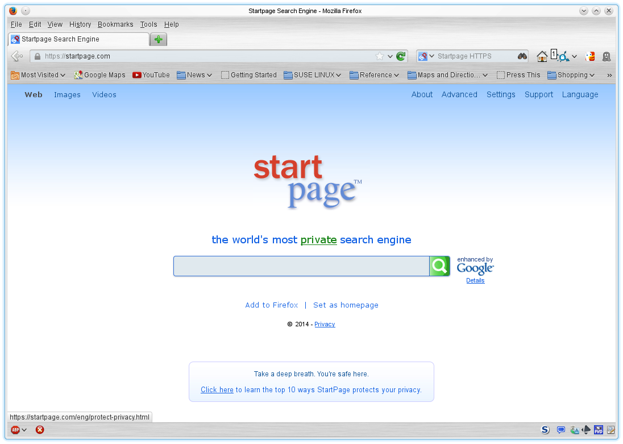Click the Press This bookmarklet
This screenshot has height=444, width=623.
[x=518, y=74]
